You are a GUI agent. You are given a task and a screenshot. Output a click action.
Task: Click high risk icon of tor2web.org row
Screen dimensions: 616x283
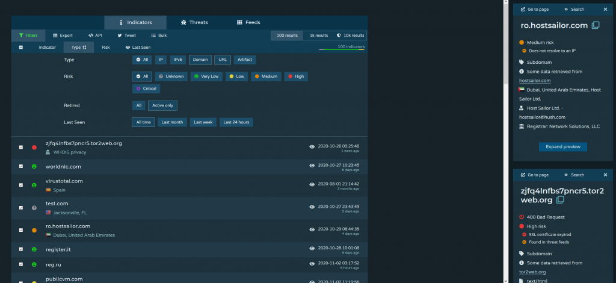[x=34, y=148]
